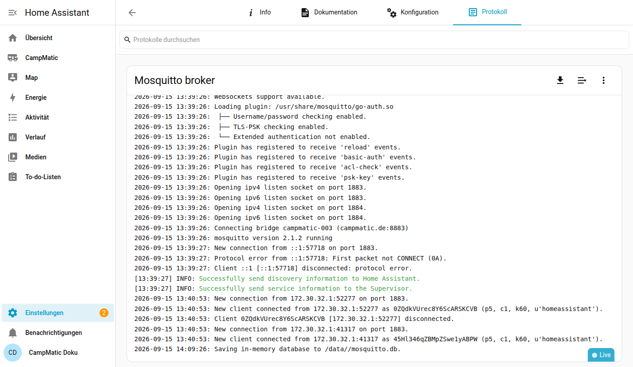This screenshot has width=633, height=367.
Task: Open CampMatic in the sidebar
Action: 58,58
